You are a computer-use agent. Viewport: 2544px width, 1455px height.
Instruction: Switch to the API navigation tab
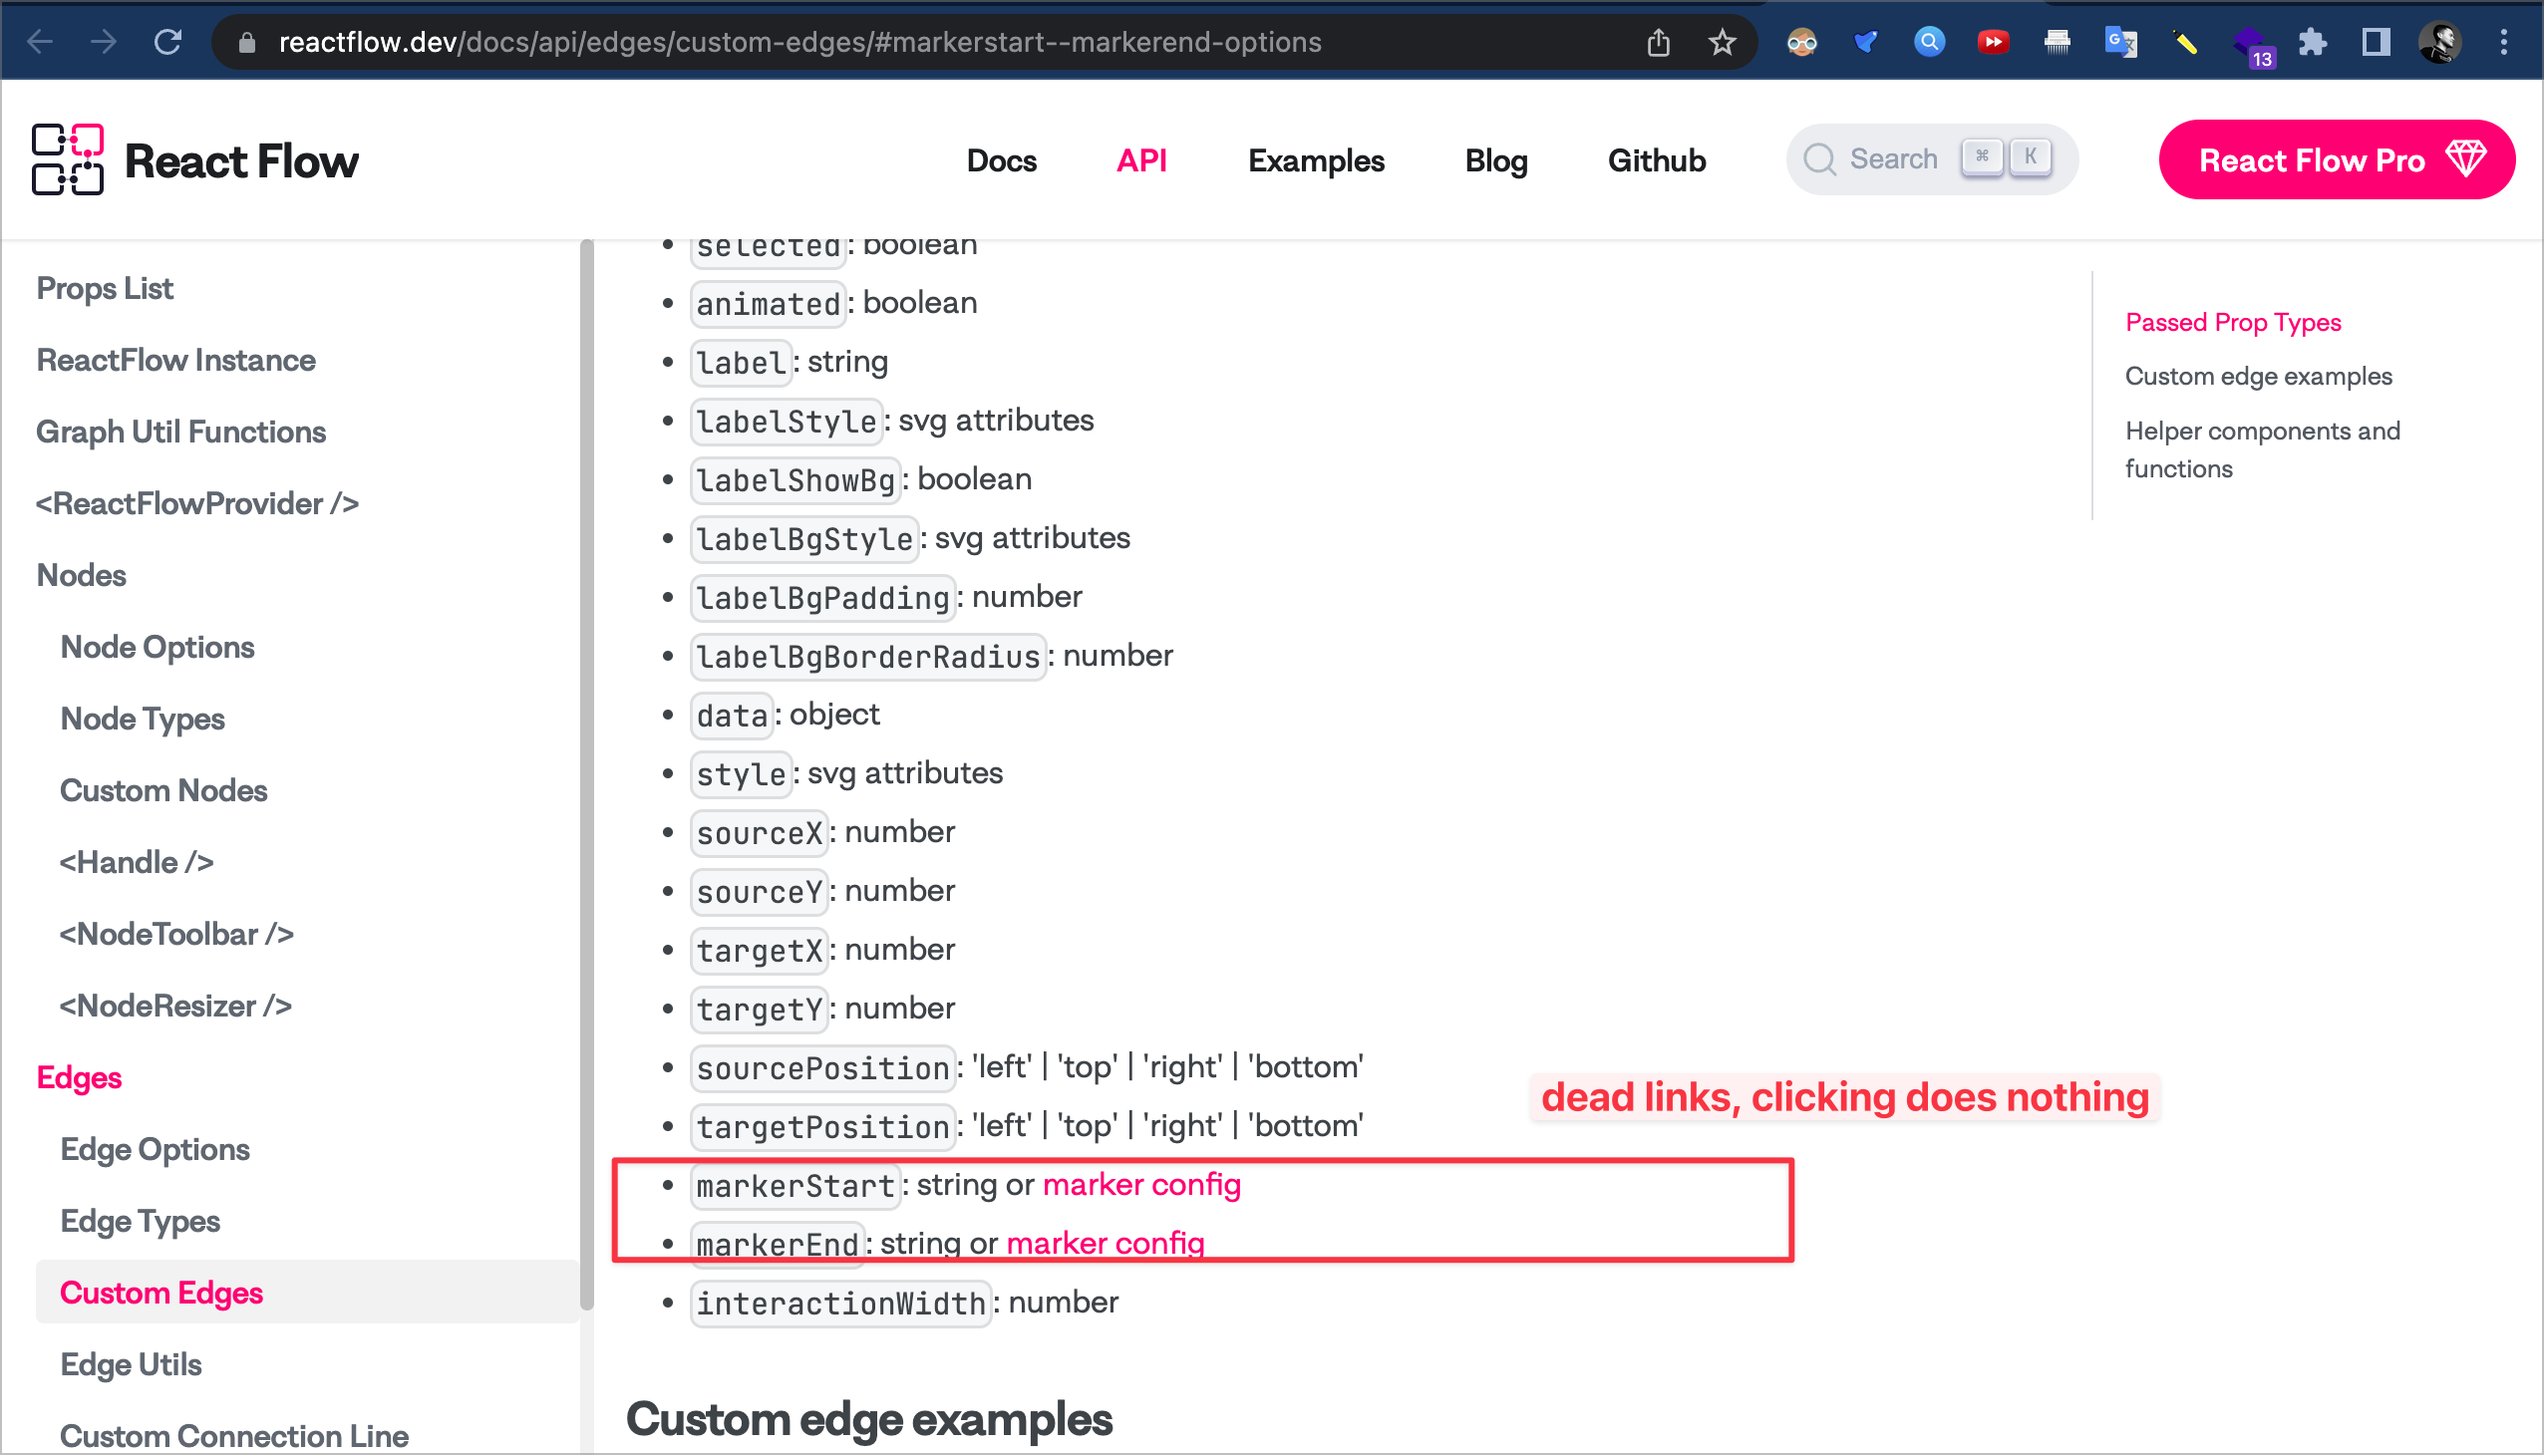click(x=1141, y=159)
